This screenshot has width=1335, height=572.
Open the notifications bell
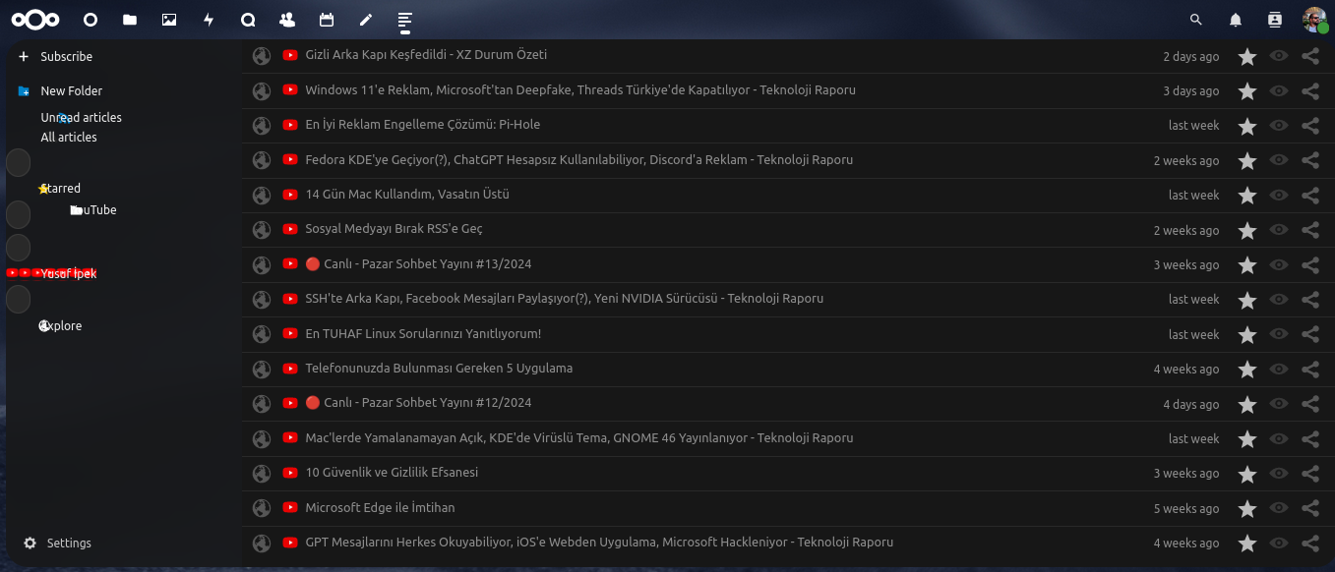click(x=1236, y=20)
